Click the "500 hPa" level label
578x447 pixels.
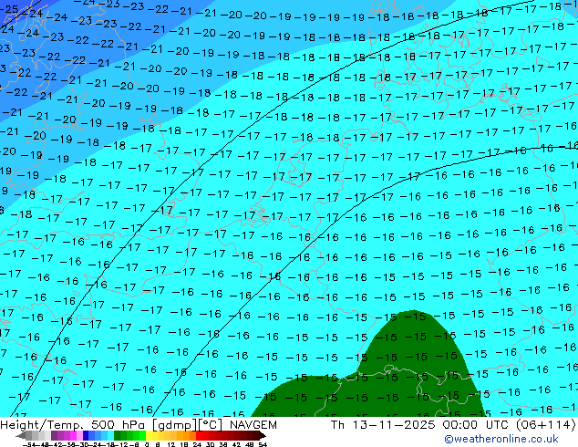click(x=119, y=425)
